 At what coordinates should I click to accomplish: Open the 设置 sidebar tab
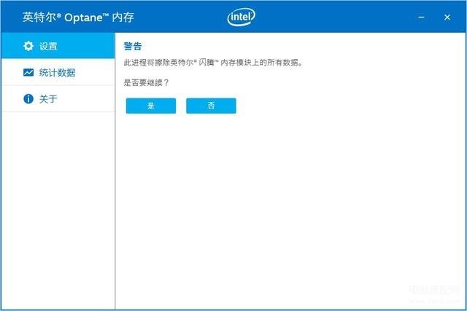point(58,46)
